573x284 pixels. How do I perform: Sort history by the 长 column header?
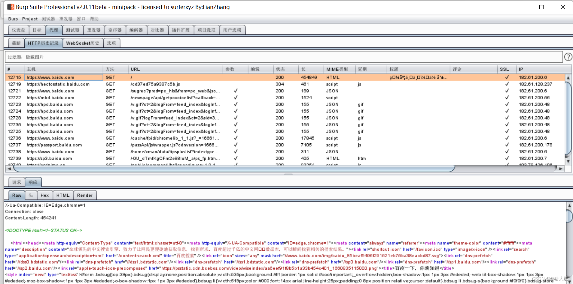point(311,69)
